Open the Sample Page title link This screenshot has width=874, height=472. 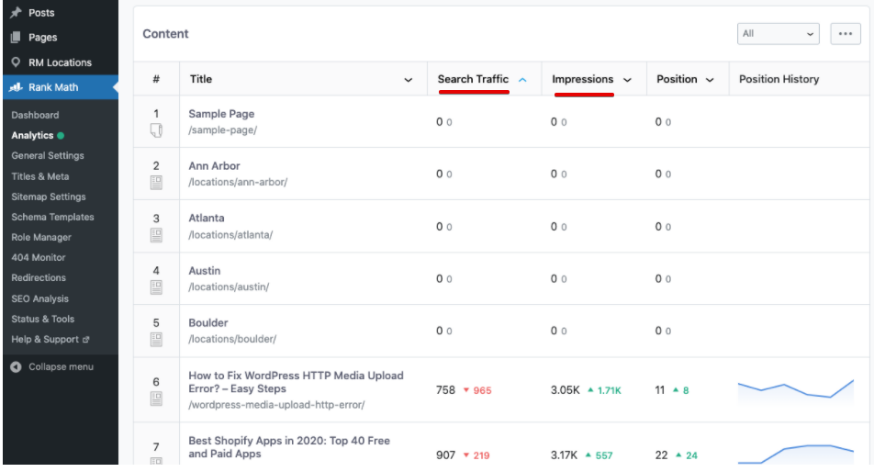point(221,114)
